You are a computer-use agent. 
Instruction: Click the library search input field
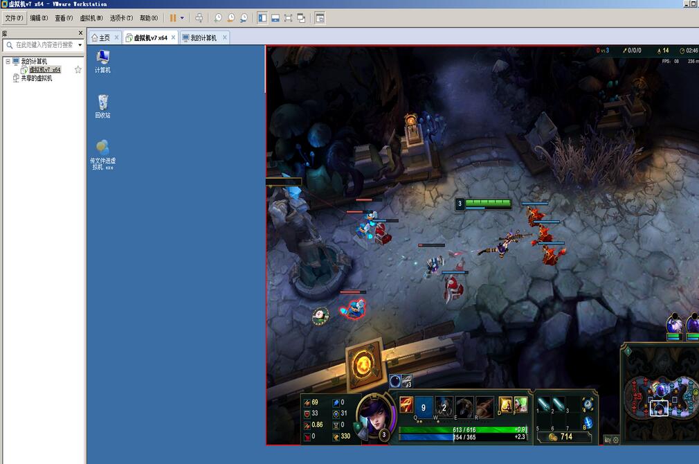pos(43,45)
